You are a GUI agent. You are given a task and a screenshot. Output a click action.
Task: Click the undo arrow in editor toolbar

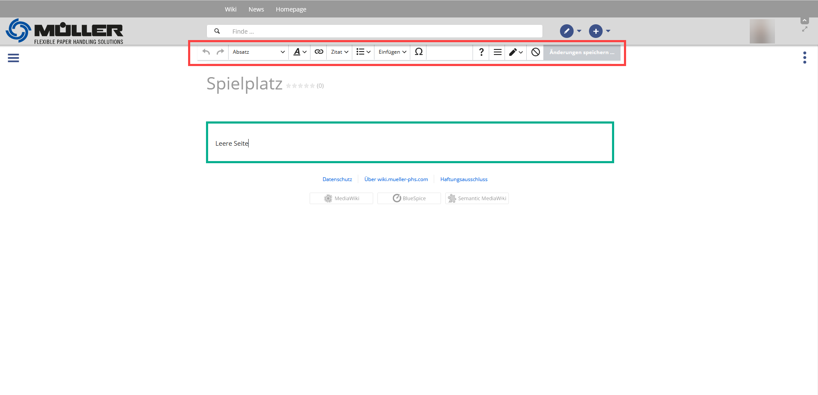206,52
